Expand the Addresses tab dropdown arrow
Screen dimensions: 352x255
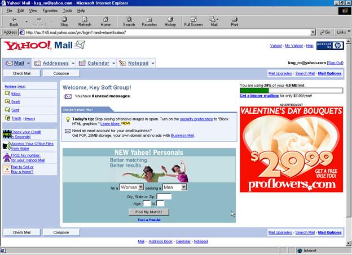[73, 64]
